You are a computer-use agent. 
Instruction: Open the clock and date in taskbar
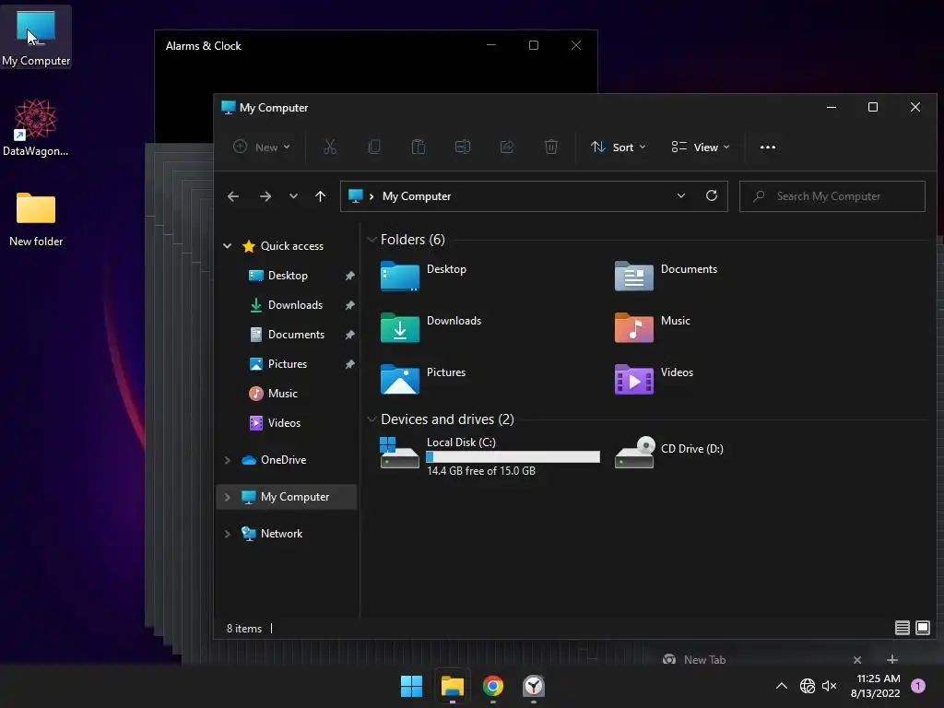[x=877, y=686]
